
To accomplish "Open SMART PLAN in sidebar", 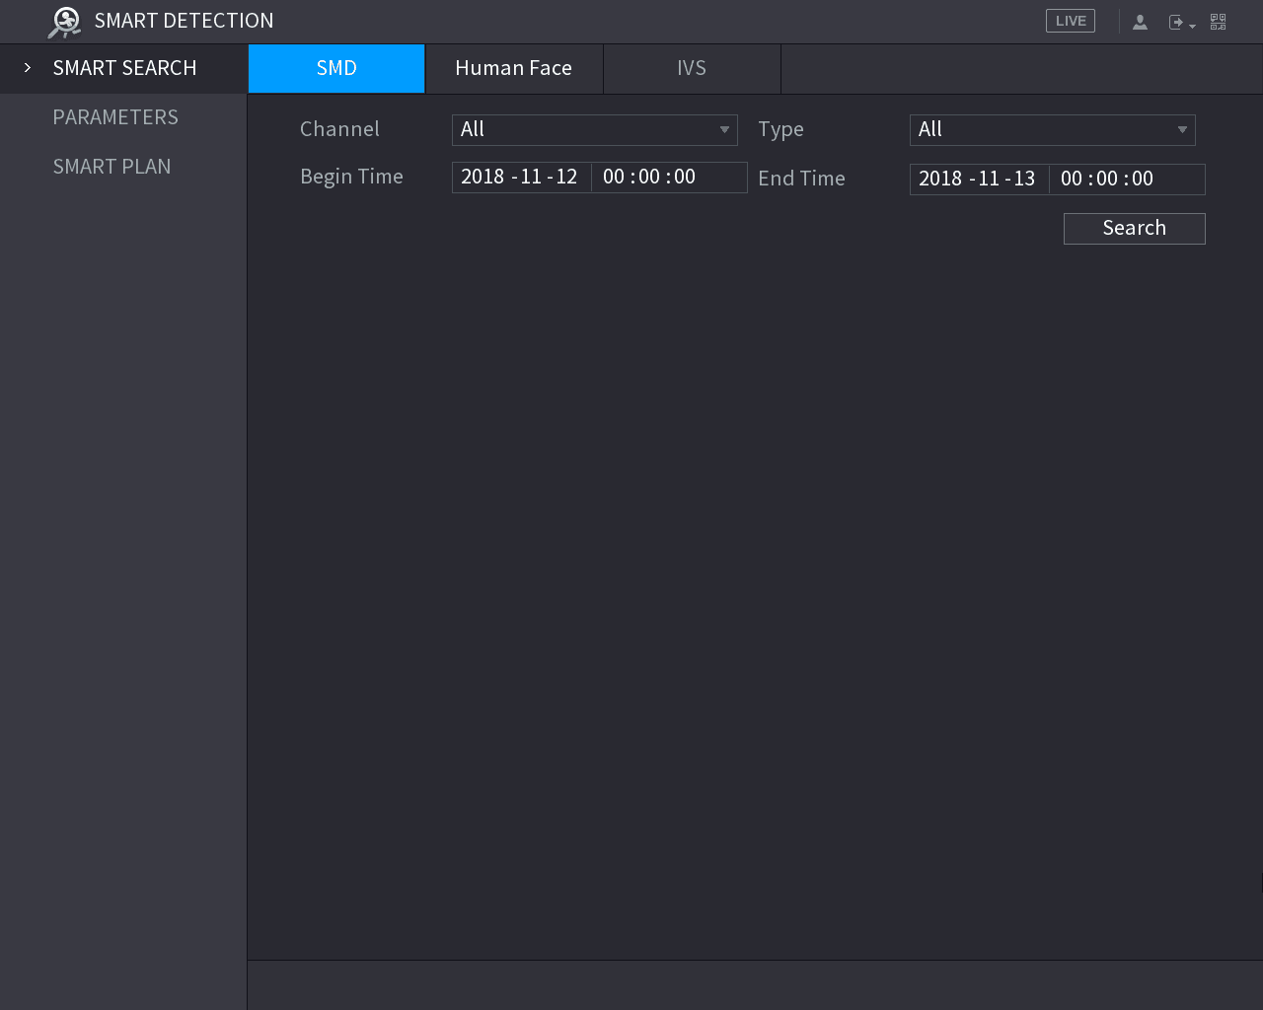I will [x=111, y=167].
